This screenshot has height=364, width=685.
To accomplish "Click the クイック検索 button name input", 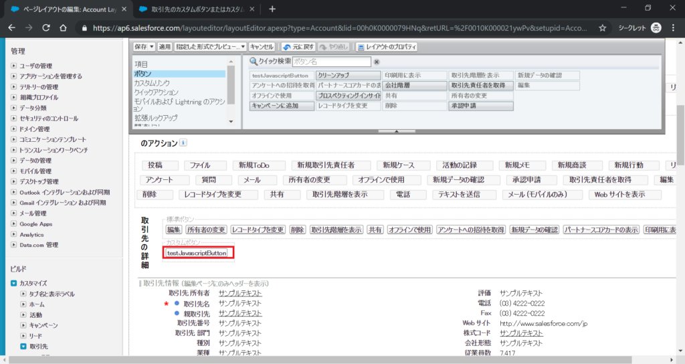I will [330, 62].
